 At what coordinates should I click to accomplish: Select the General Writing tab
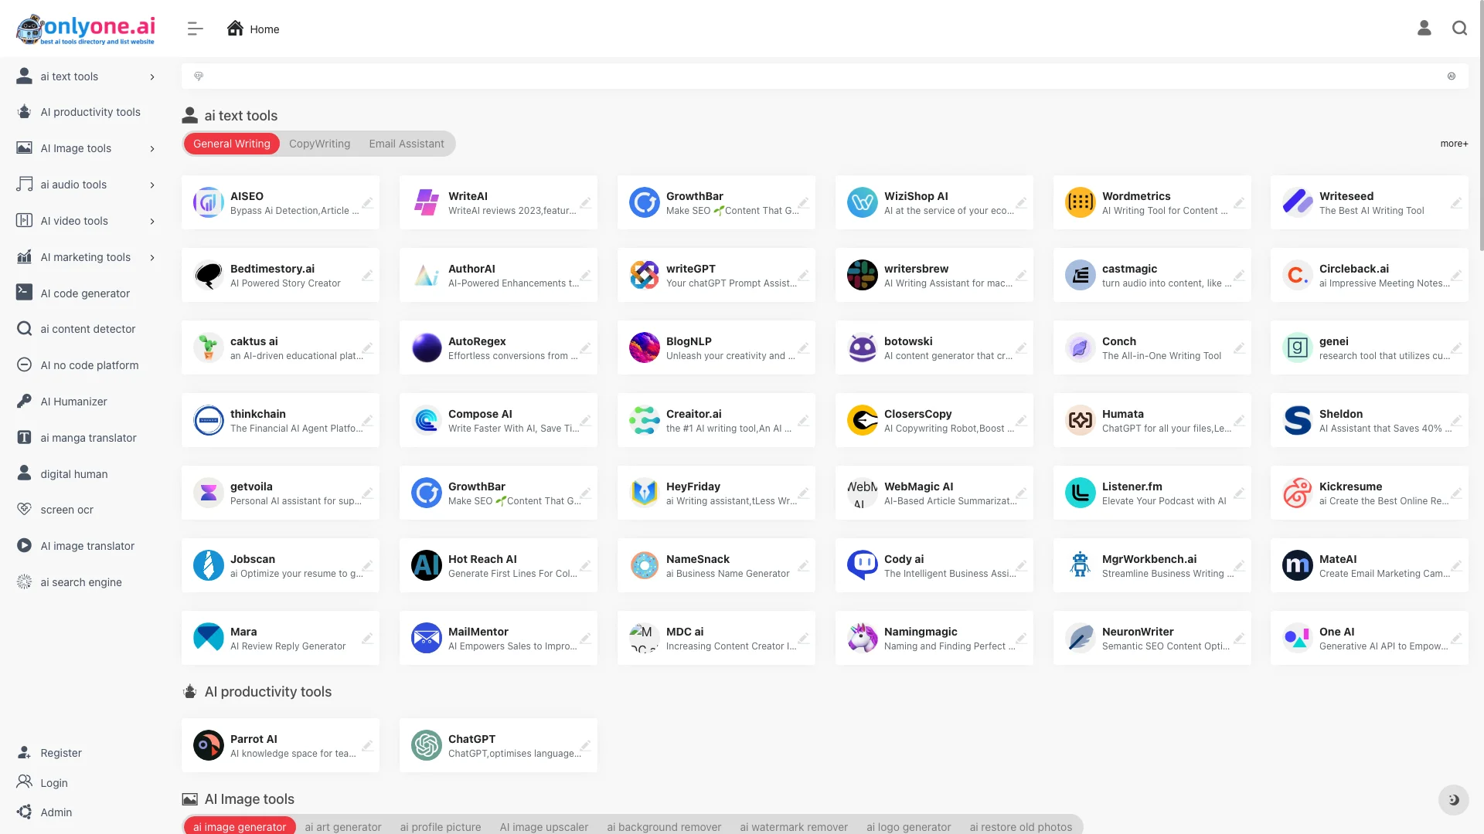[232, 144]
